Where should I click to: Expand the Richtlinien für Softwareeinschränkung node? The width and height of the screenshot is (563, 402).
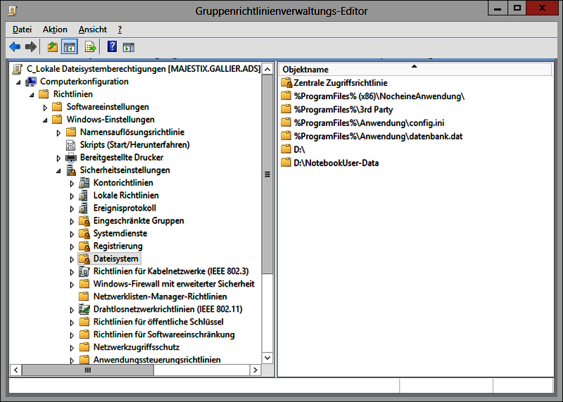(72, 335)
